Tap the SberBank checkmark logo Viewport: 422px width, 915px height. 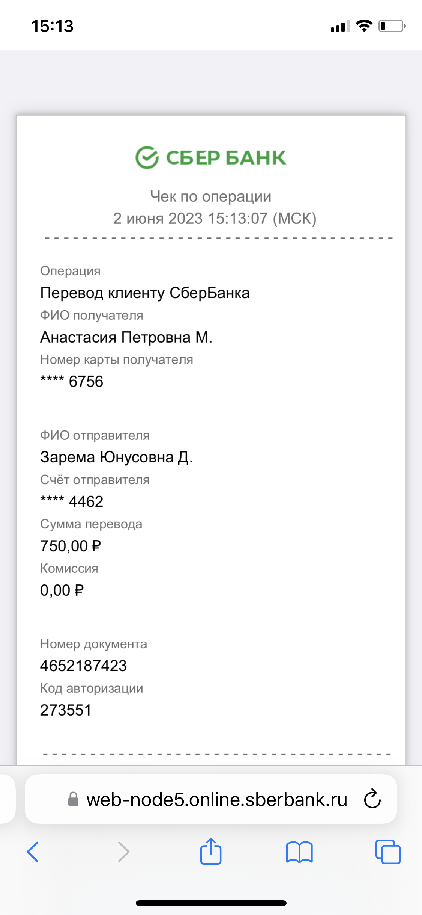[147, 157]
